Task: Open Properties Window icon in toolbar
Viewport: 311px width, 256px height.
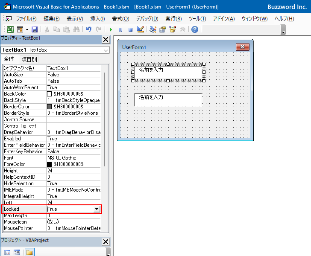Action: [x=163, y=29]
